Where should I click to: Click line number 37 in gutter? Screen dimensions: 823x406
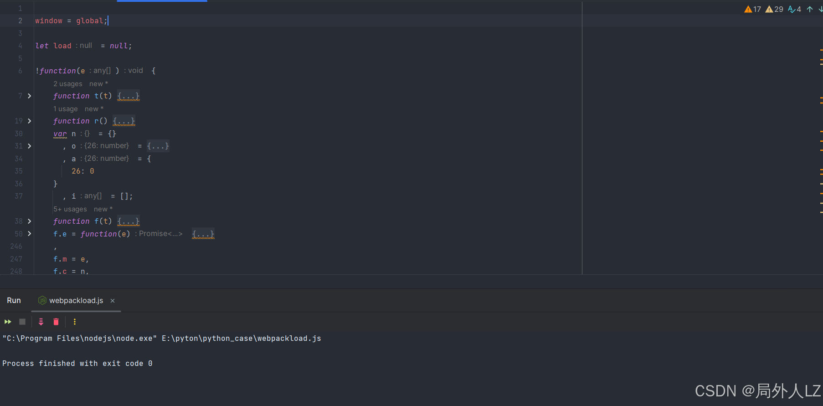click(x=19, y=196)
